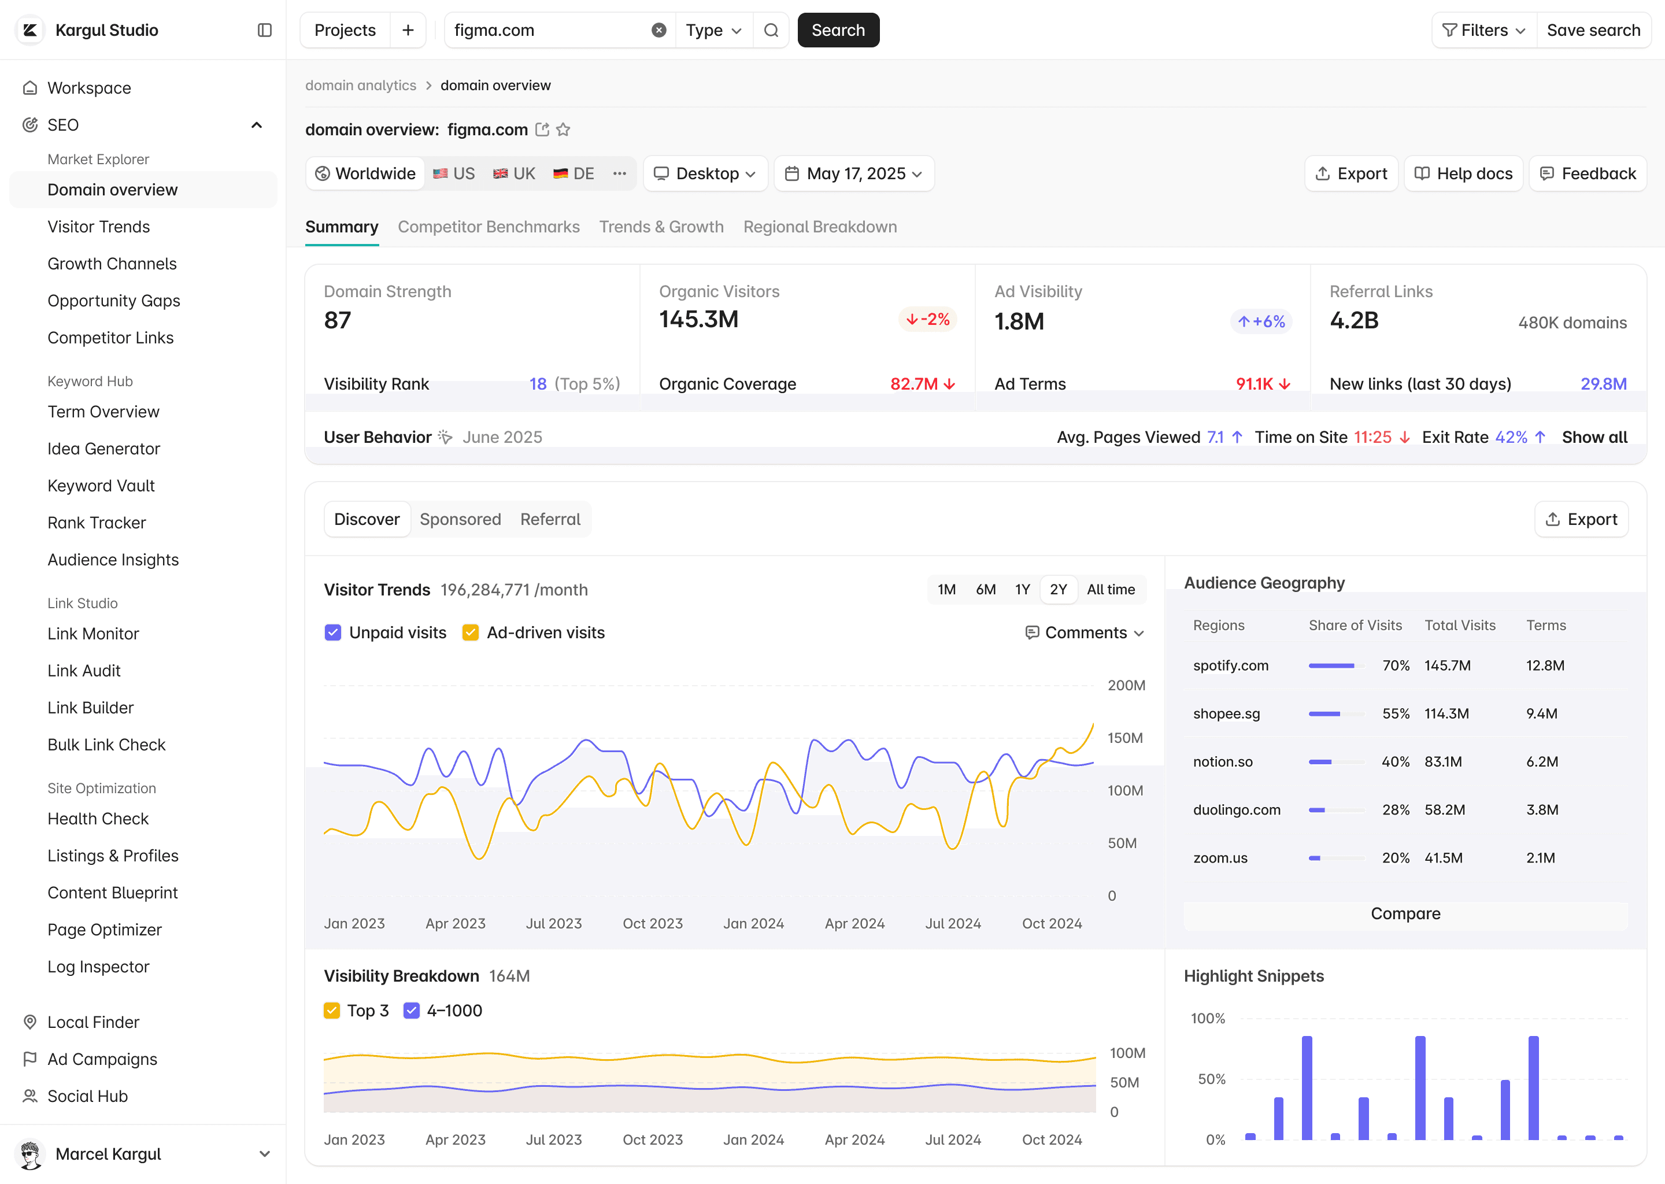Star the figma.com domain as favorite
The width and height of the screenshot is (1665, 1184).
pos(563,129)
